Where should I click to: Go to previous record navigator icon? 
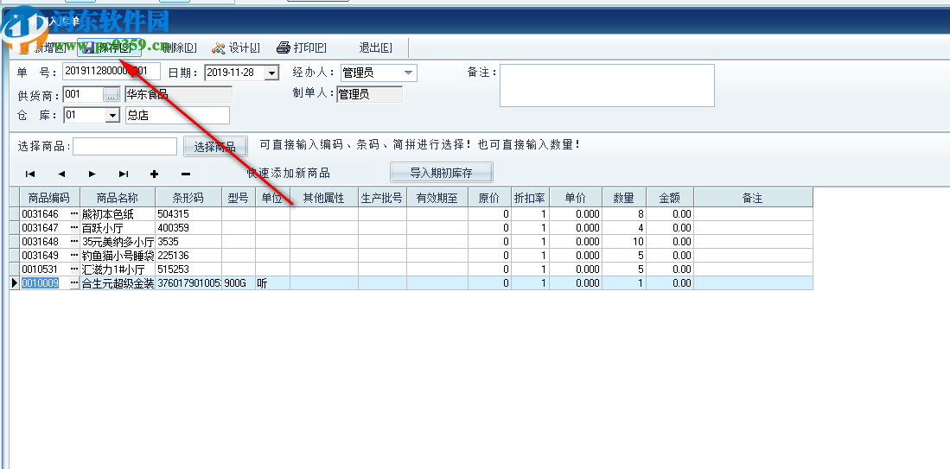click(x=61, y=174)
